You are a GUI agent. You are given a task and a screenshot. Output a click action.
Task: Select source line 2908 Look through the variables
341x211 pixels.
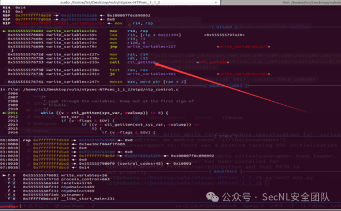101,101
